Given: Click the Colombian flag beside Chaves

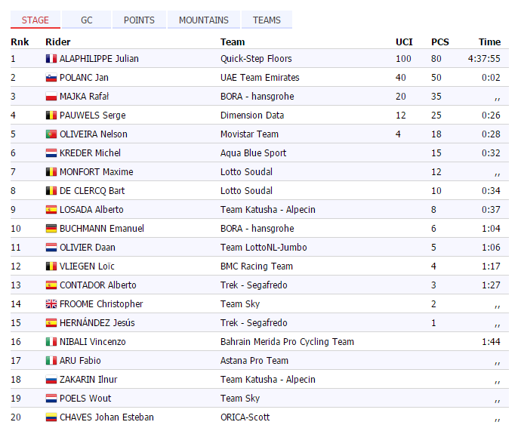Looking at the screenshot, I should 51,417.
